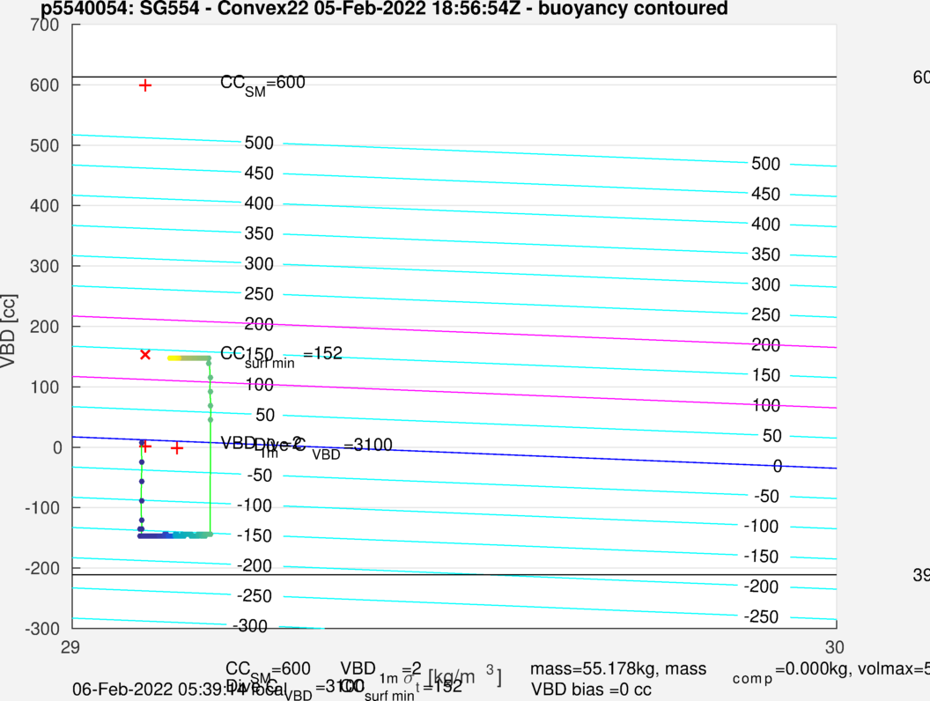Click right-column contour label '0'
The image size is (930, 701).
click(778, 466)
